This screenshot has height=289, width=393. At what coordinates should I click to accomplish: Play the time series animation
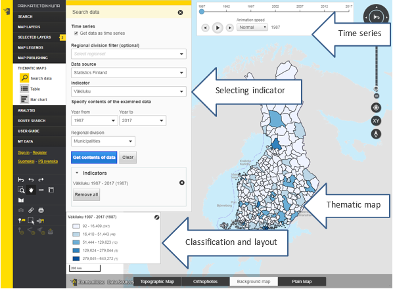coord(218,28)
